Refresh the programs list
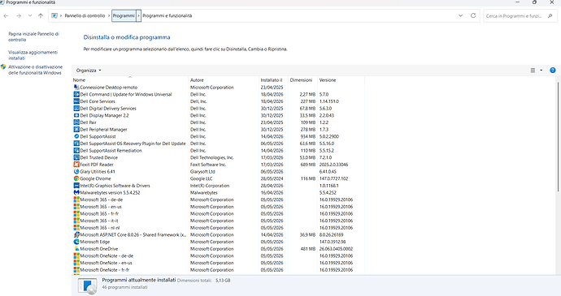 pos(473,15)
